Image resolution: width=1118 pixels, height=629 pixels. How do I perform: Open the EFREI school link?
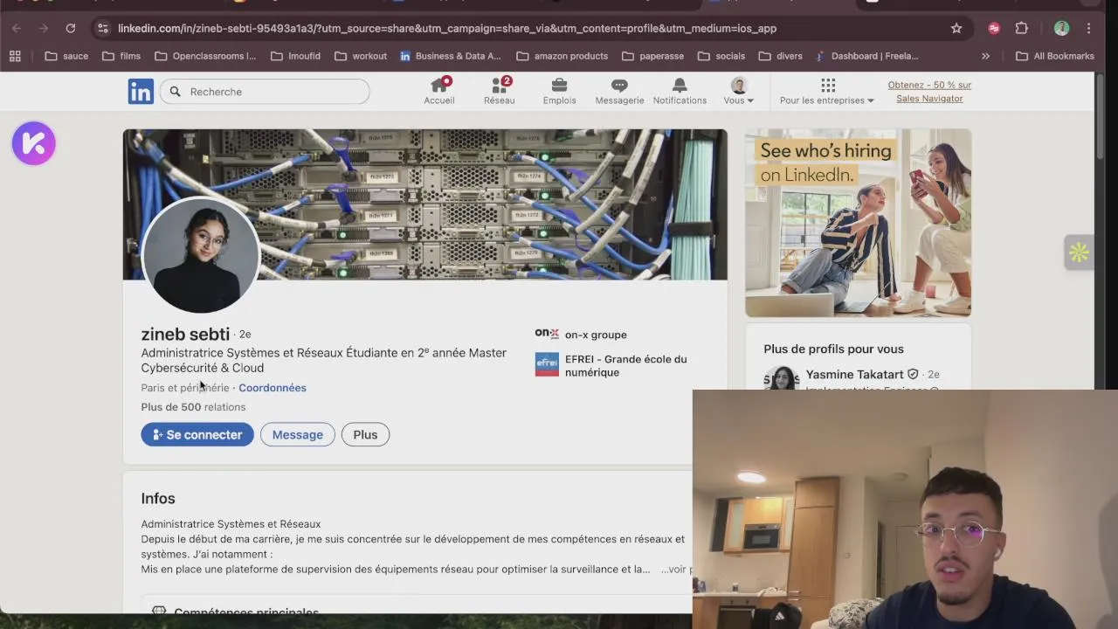coord(611,365)
